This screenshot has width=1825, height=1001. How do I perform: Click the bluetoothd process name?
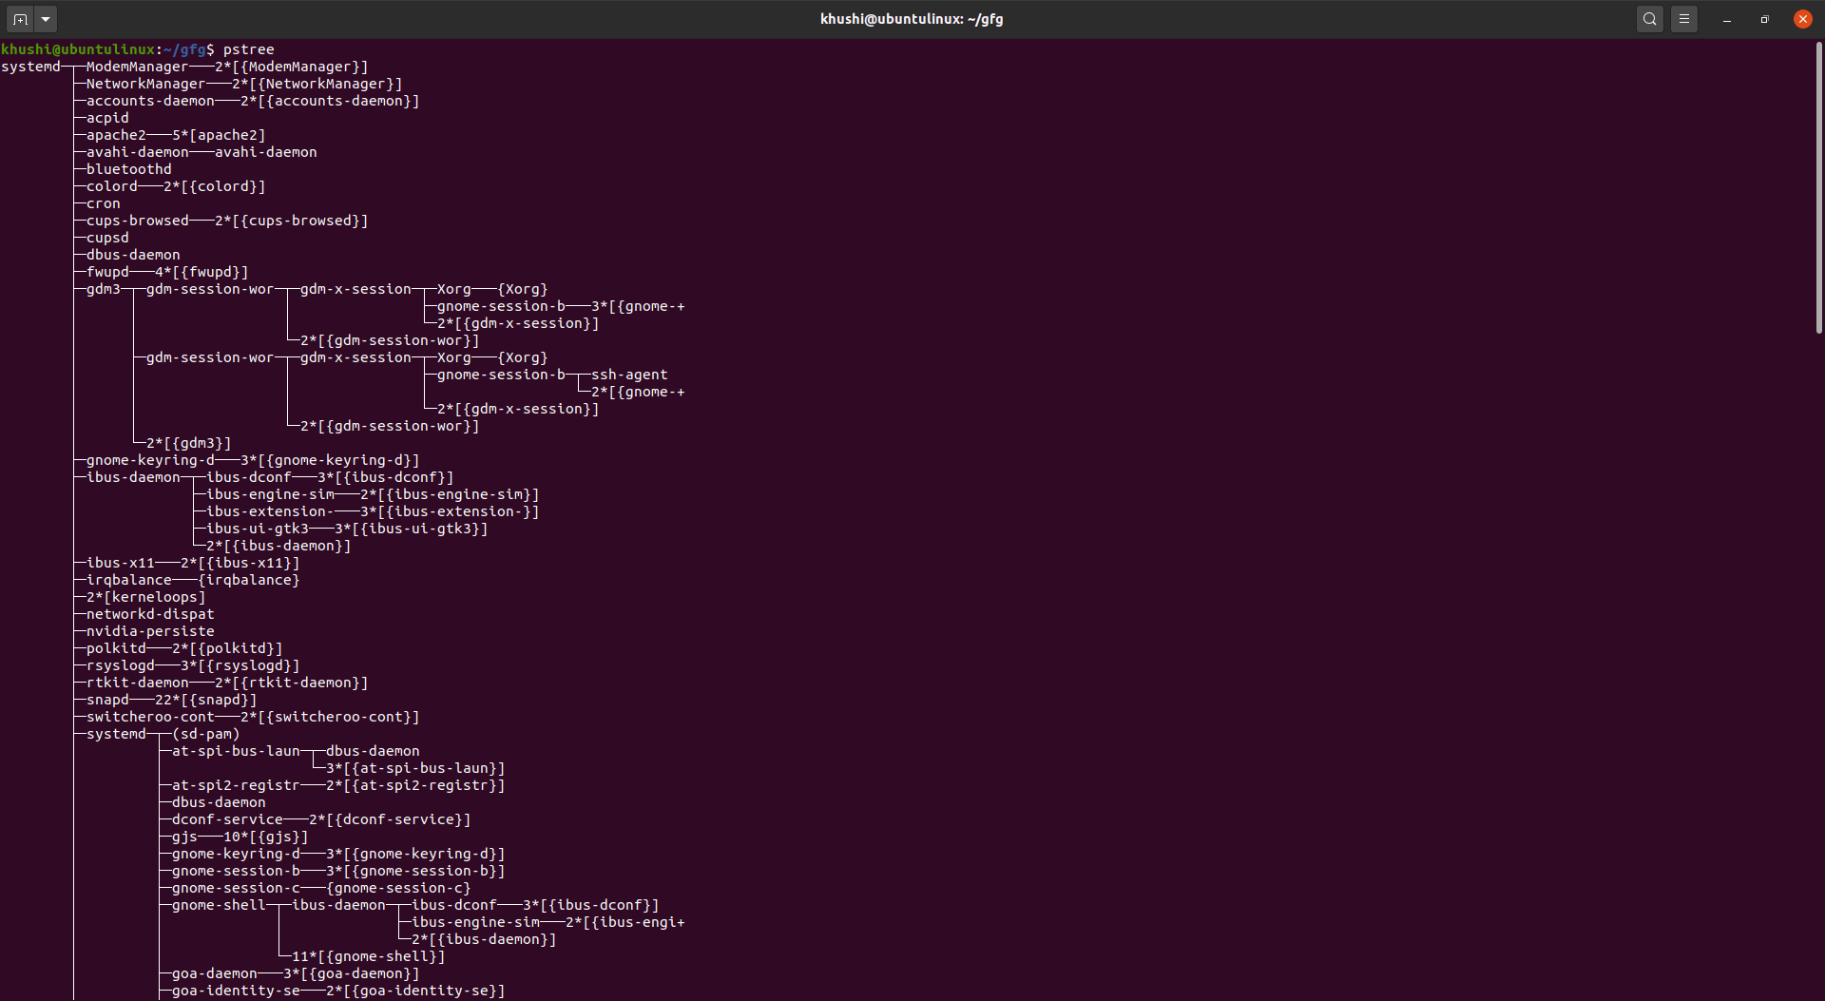pos(128,168)
